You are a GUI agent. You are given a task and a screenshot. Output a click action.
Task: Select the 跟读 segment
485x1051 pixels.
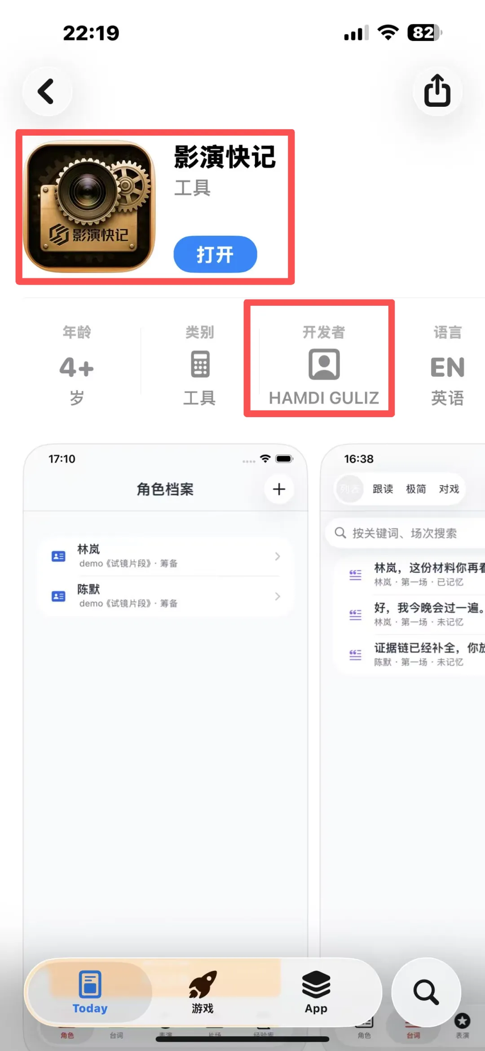[x=383, y=489]
